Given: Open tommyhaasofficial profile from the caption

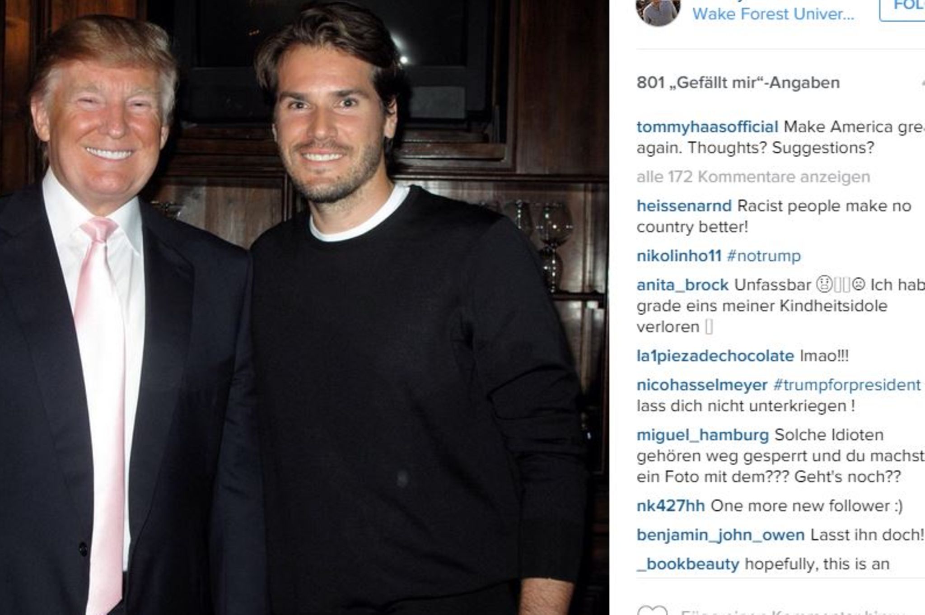Looking at the screenshot, I should tap(707, 127).
